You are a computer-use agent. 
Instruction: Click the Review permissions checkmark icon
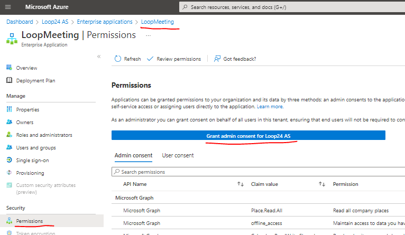[150, 59]
